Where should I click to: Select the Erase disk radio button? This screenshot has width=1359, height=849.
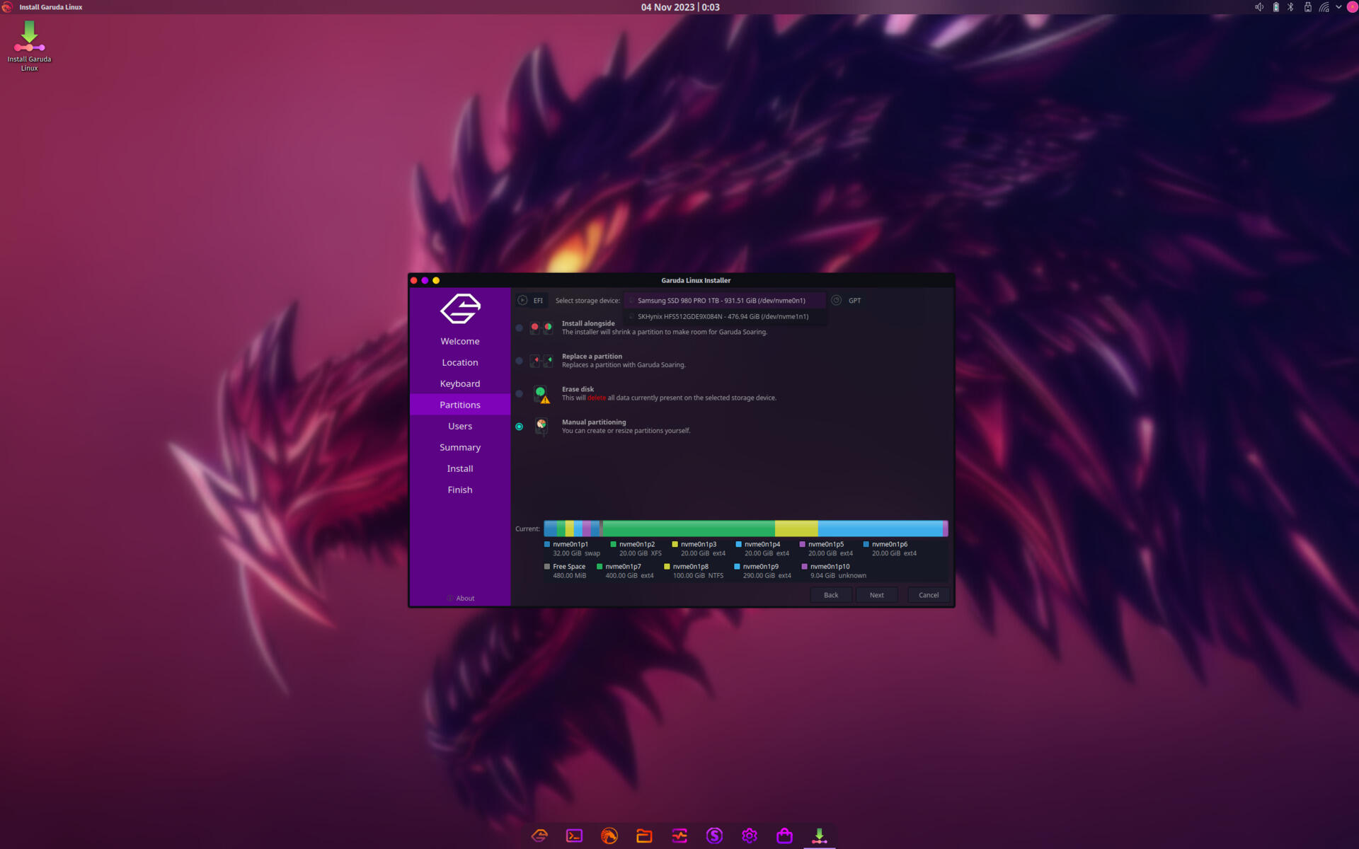[520, 393]
